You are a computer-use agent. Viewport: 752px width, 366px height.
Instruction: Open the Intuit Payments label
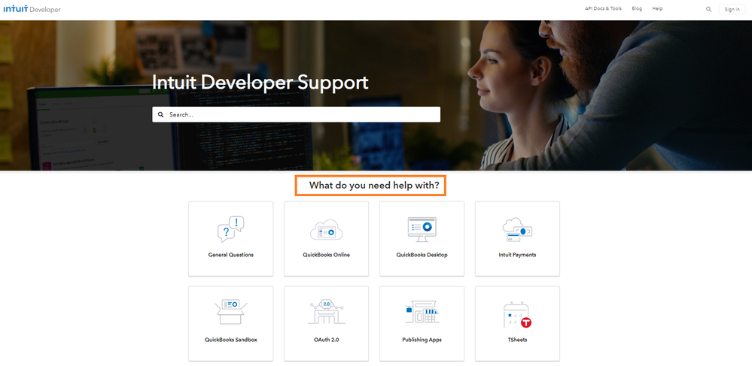517,255
